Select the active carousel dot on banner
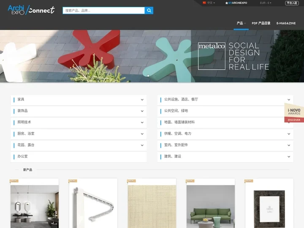The width and height of the screenshot is (304, 228). 148,76
